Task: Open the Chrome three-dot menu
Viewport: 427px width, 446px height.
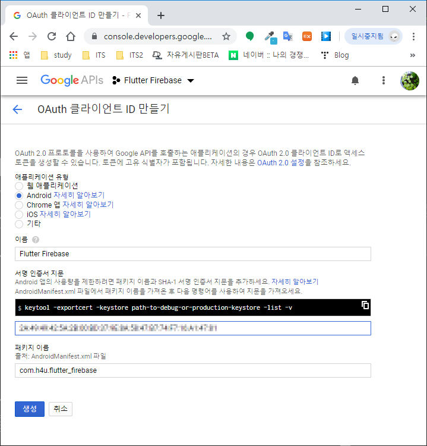Action: pos(413,36)
